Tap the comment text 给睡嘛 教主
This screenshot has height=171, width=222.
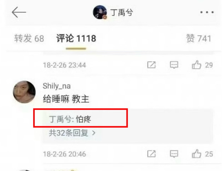pyautogui.click(x=66, y=99)
